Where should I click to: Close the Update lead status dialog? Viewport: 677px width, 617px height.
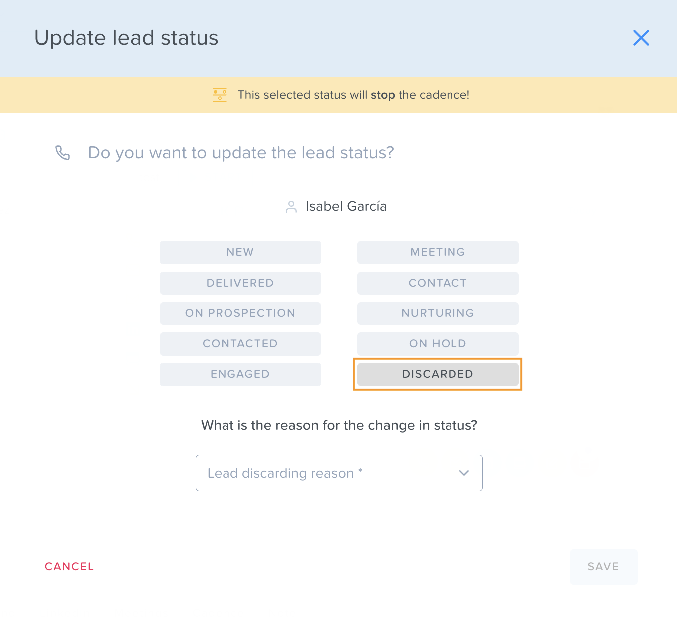[641, 38]
